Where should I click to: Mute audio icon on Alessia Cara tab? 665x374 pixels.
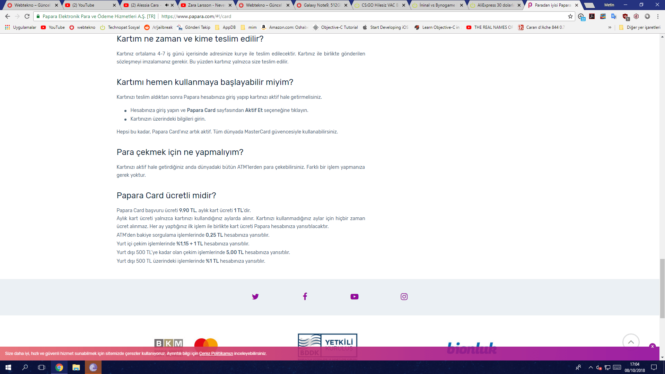(x=167, y=5)
